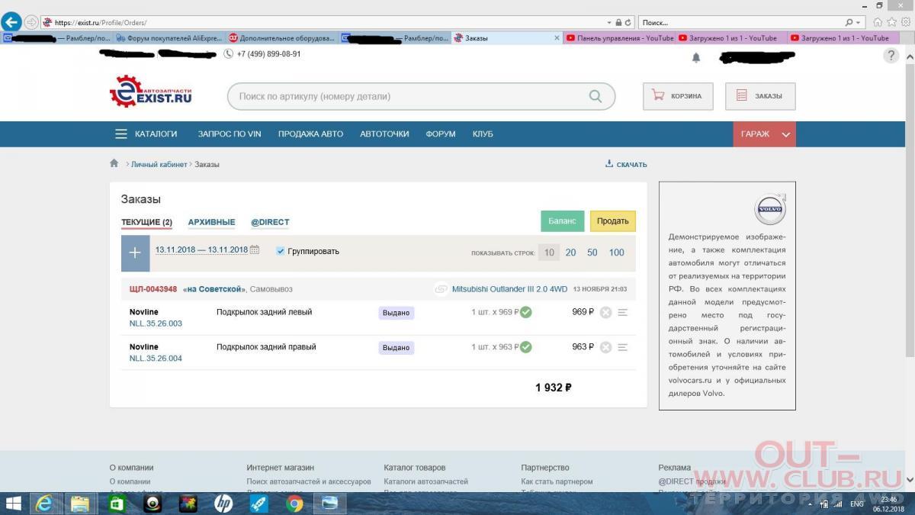Open the HP app in the taskbar
The image size is (915, 515).
tap(223, 504)
